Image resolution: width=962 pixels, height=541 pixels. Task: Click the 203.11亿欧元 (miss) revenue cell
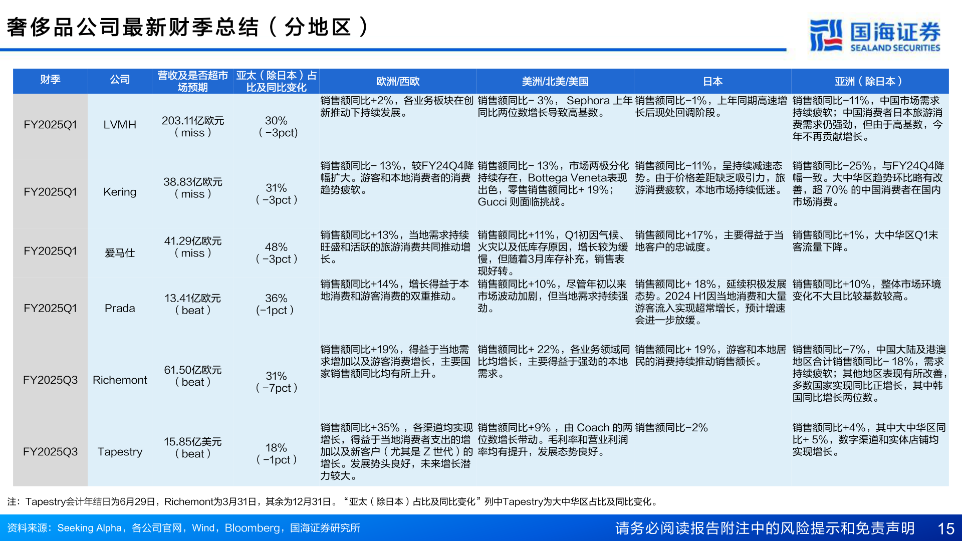tap(192, 127)
